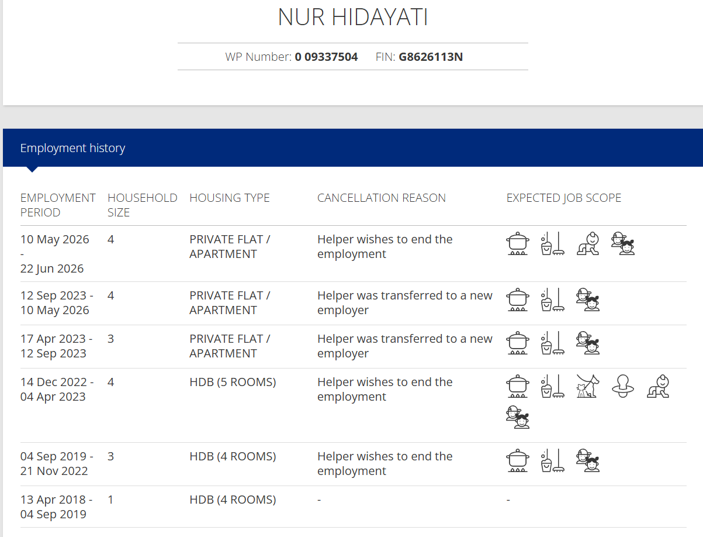
Task: Click the cooking pot icon in the 14 Dec 2022 row
Action: click(518, 387)
